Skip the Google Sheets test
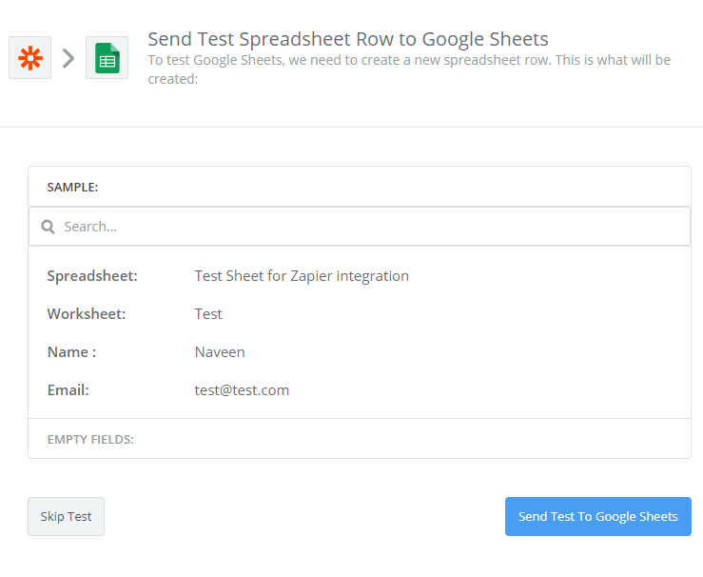Image resolution: width=703 pixels, height=577 pixels. 67,516
